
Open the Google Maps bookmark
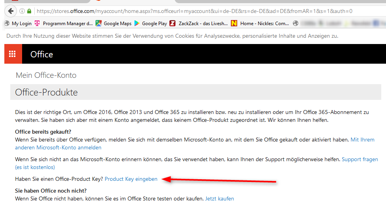pos(114,24)
